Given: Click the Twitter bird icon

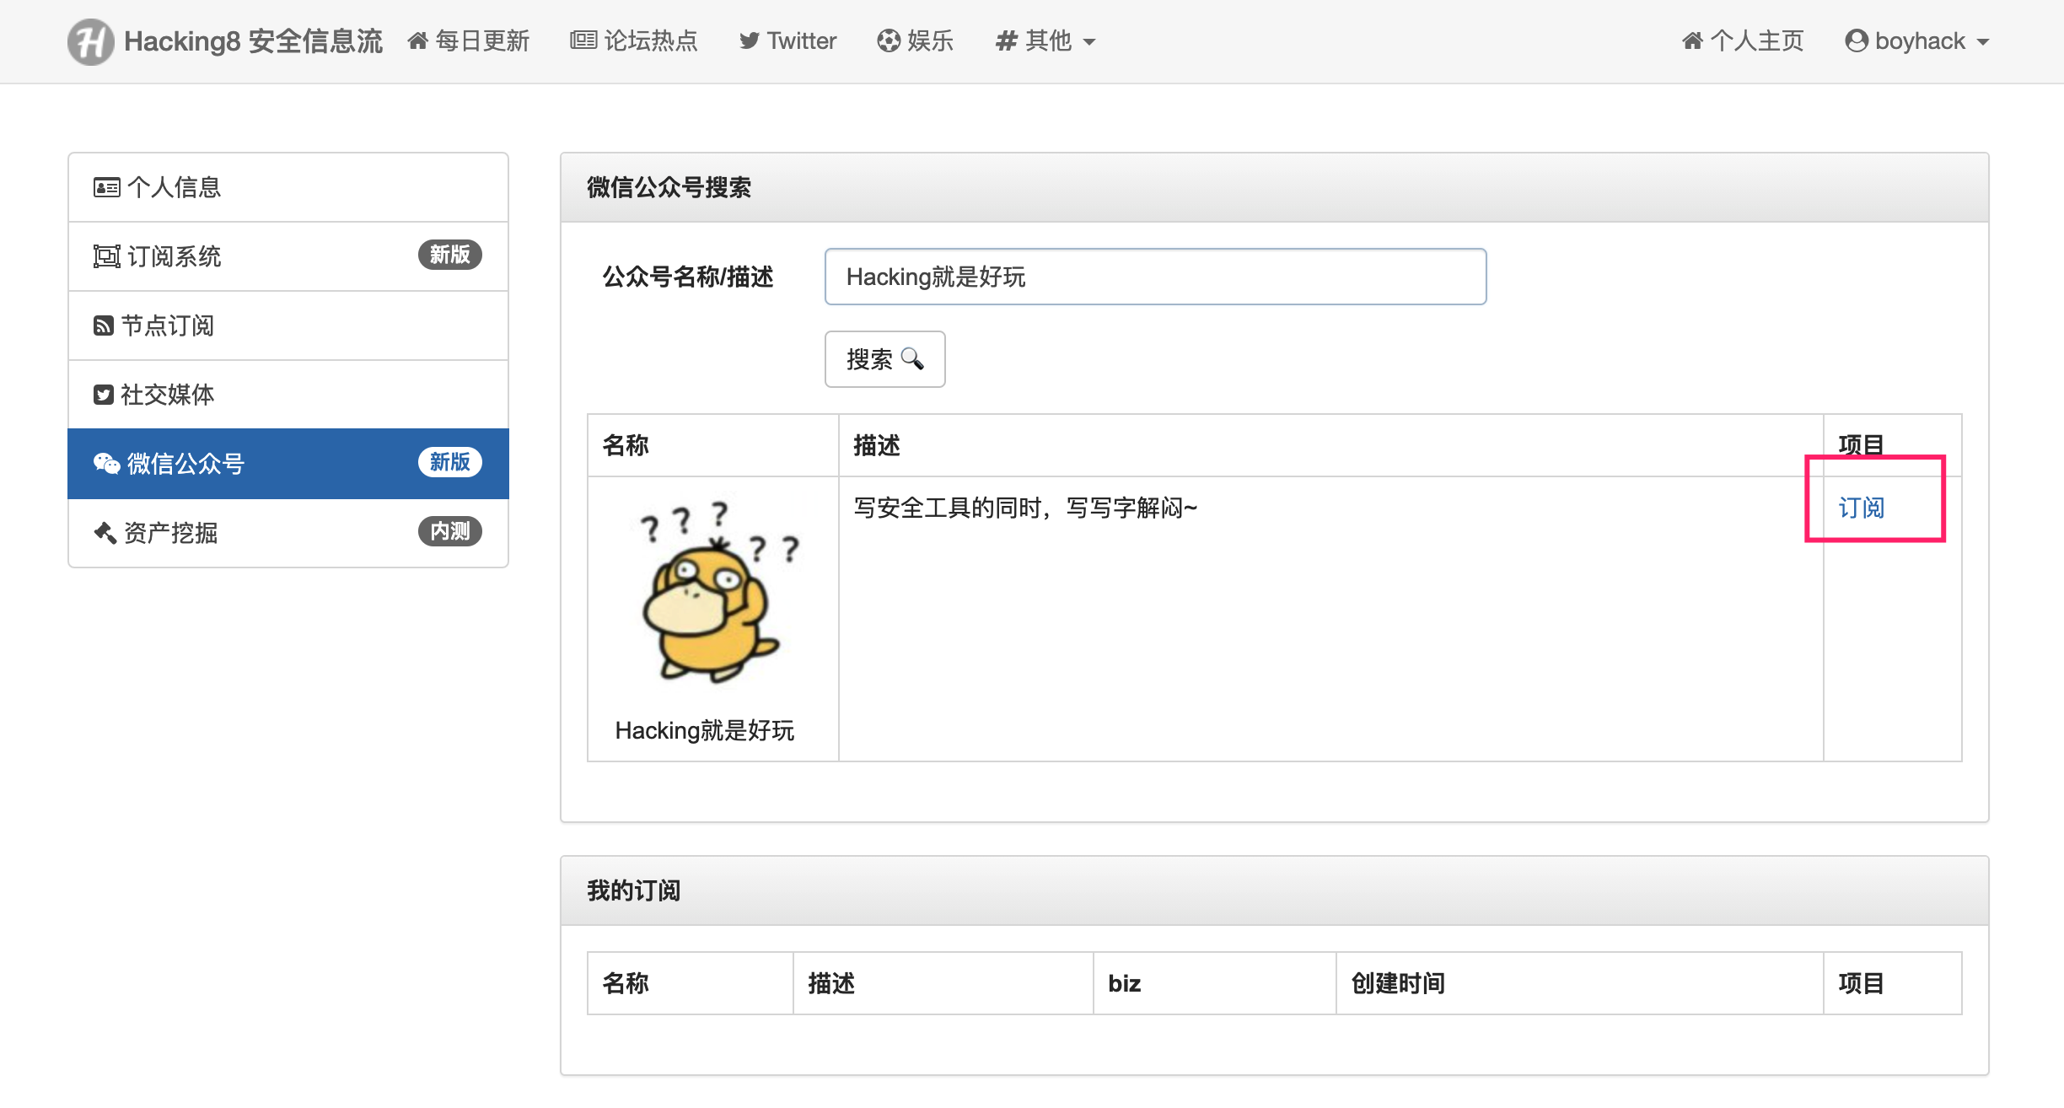Looking at the screenshot, I should click(x=749, y=40).
